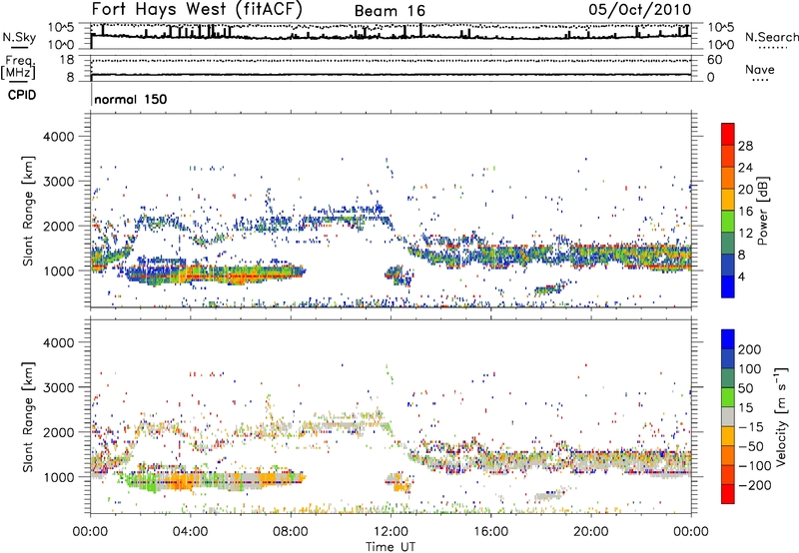Click the '4000' tick on the power panel
This screenshot has height=553, width=799.
click(x=59, y=137)
